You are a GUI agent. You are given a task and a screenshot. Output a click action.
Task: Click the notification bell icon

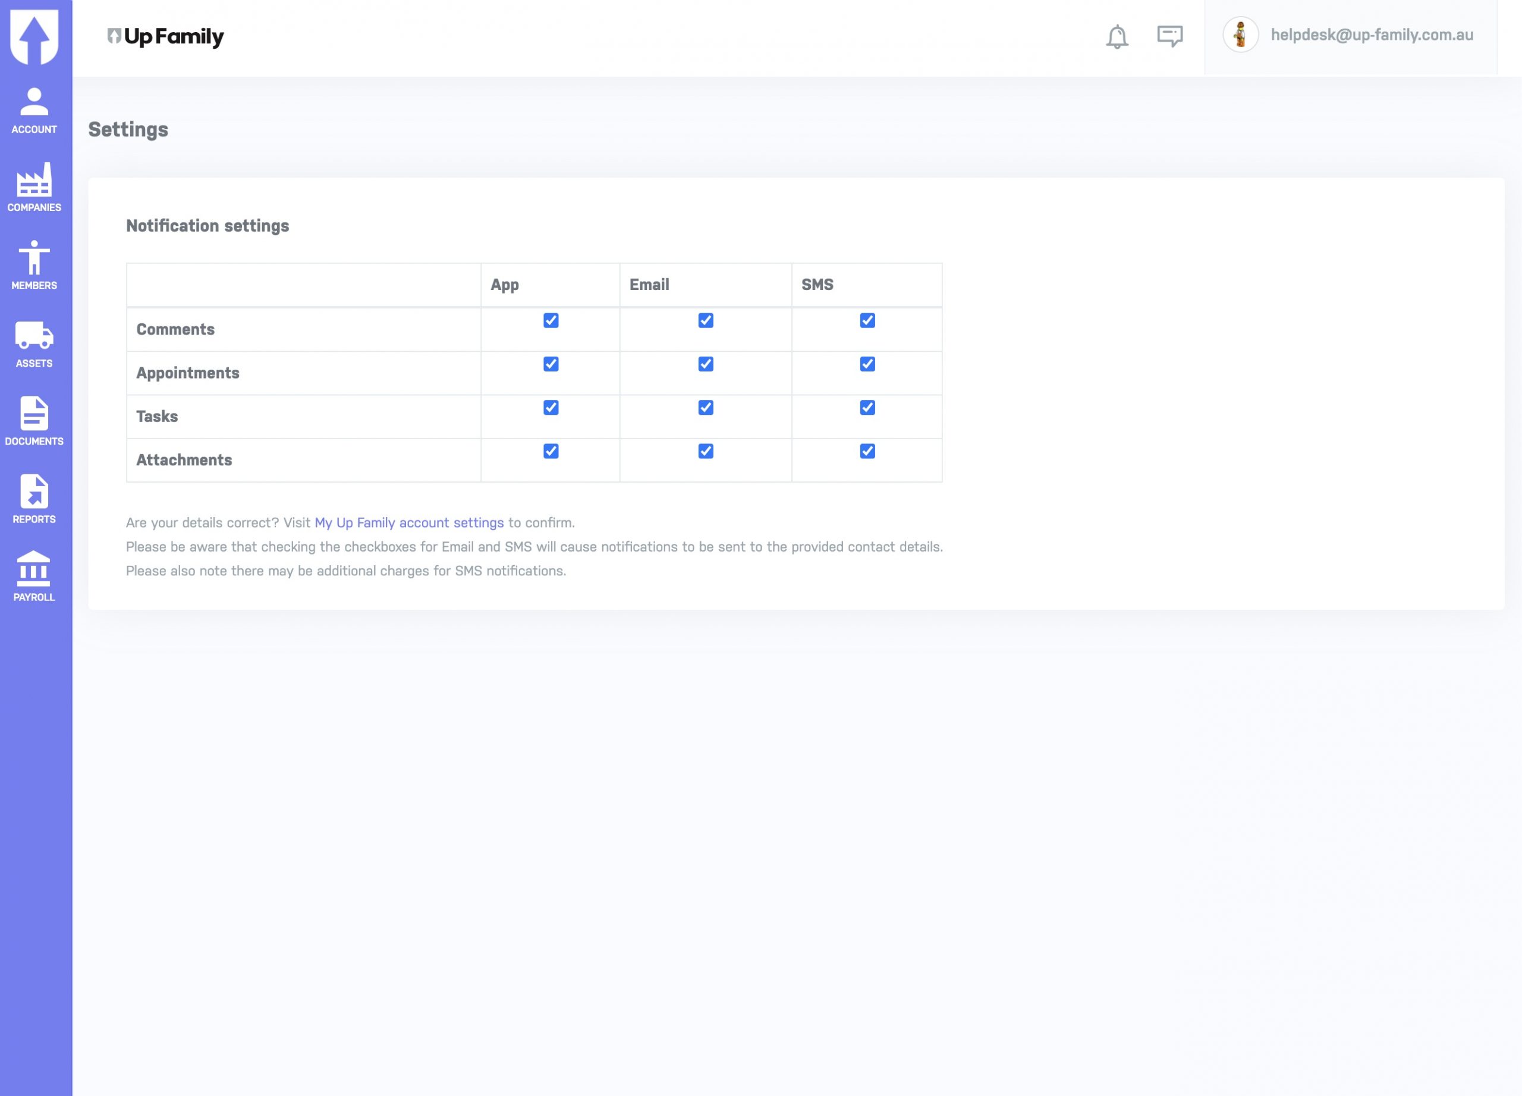(x=1117, y=36)
